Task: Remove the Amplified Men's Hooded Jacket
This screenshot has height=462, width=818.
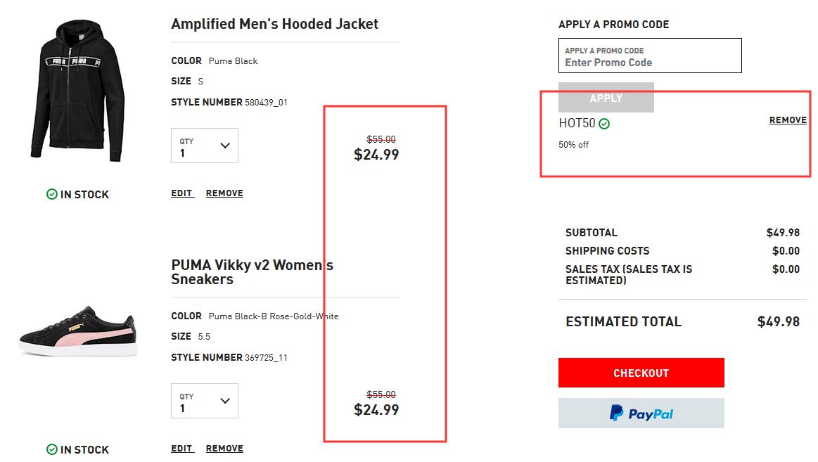Action: [224, 193]
